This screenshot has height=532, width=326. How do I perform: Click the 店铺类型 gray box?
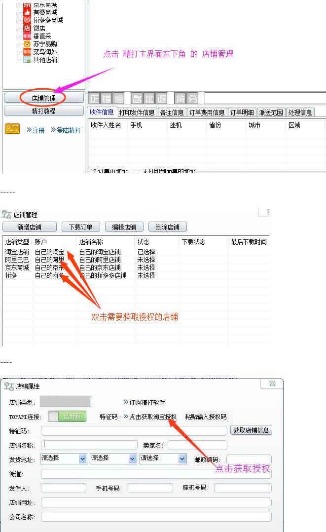(x=65, y=402)
